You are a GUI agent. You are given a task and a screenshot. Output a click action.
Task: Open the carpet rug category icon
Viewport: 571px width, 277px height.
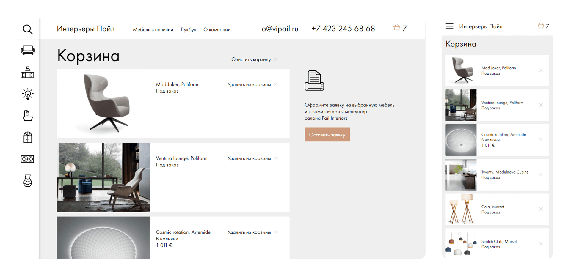pos(28,159)
